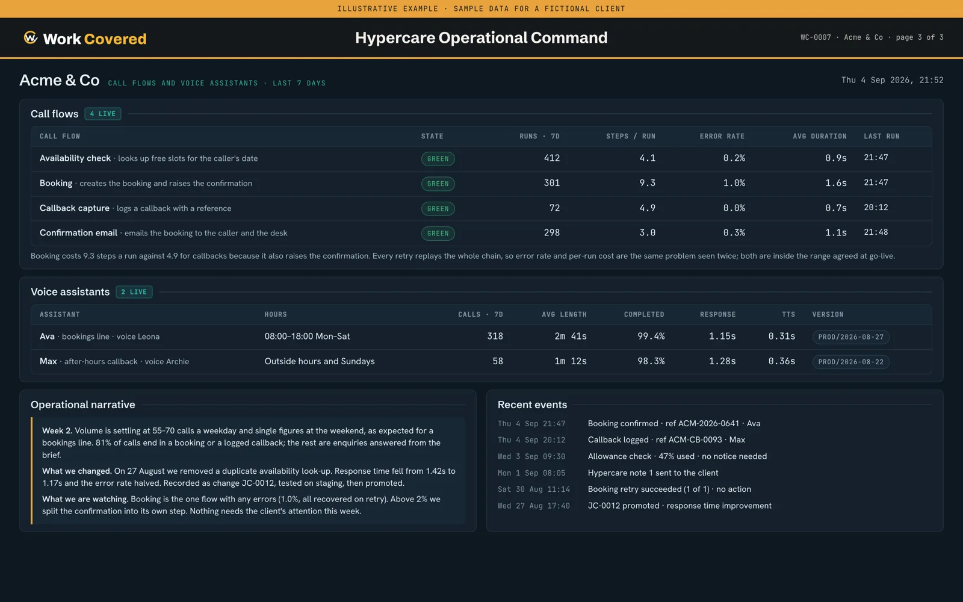Click the Callback logged ACM-CB-0093 event
Screen dimensions: 963x602
pos(666,440)
